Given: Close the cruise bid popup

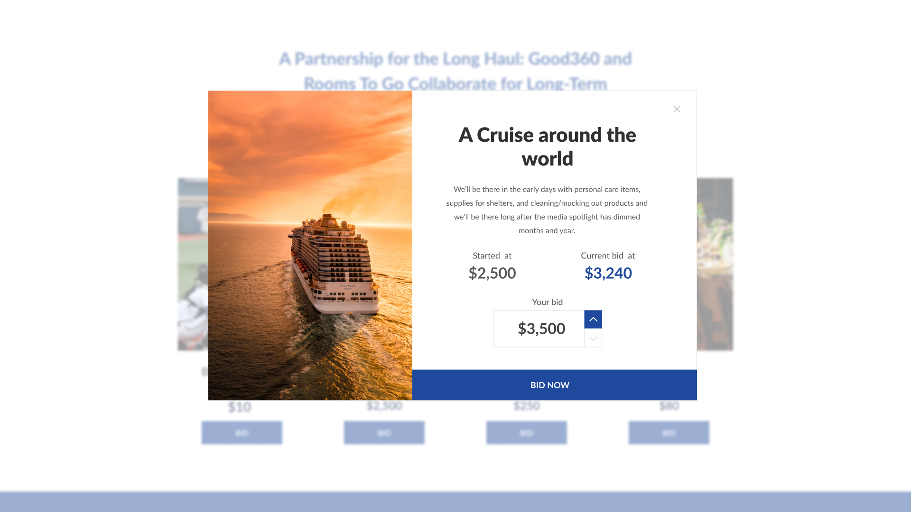Looking at the screenshot, I should pos(677,109).
